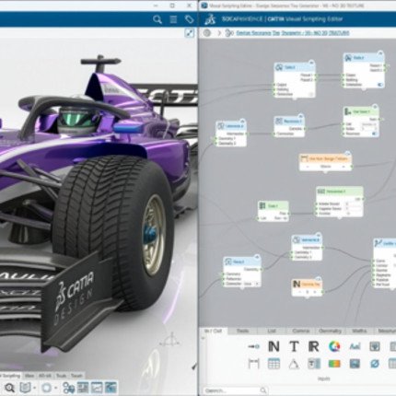The width and height of the screenshot is (396, 396).
Task: Click the 3DEXPERIENCE logo in script editor
Action: click(x=210, y=19)
